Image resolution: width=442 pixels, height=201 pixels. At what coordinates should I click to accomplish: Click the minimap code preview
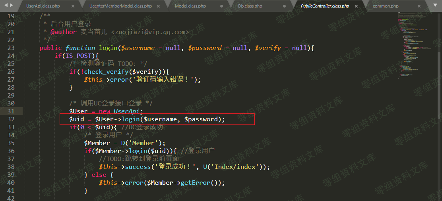click(413, 44)
